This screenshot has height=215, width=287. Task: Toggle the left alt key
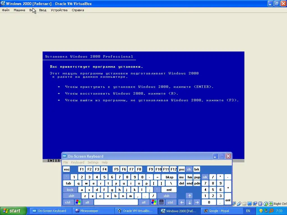(87, 202)
